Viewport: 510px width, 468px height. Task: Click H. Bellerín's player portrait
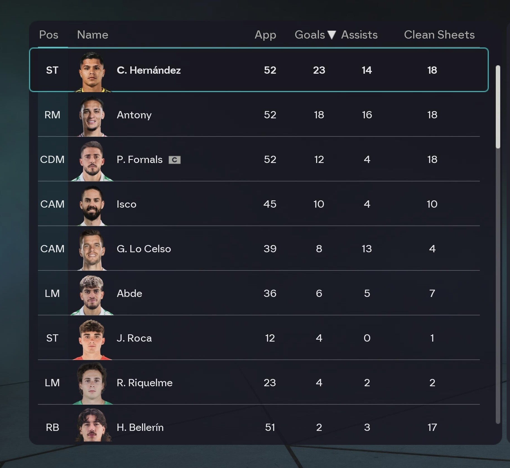[x=92, y=426]
